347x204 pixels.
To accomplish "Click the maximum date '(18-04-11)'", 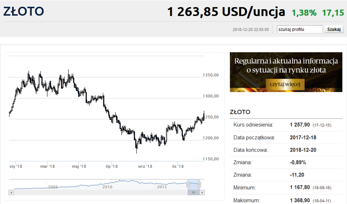I will point(322,201).
